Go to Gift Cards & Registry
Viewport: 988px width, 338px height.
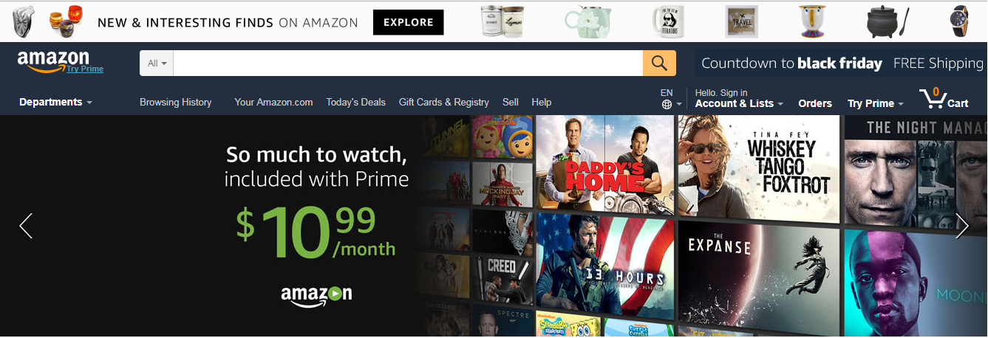(443, 102)
